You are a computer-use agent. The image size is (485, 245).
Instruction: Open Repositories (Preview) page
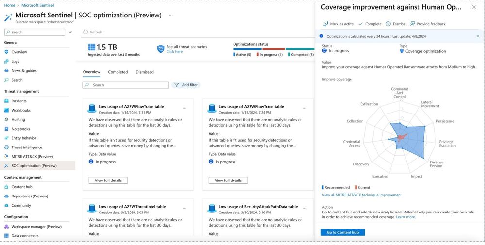tap(30, 196)
